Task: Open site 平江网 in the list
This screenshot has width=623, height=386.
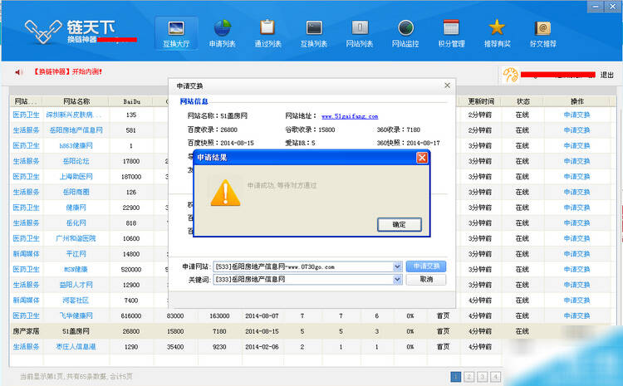Action: coord(76,254)
